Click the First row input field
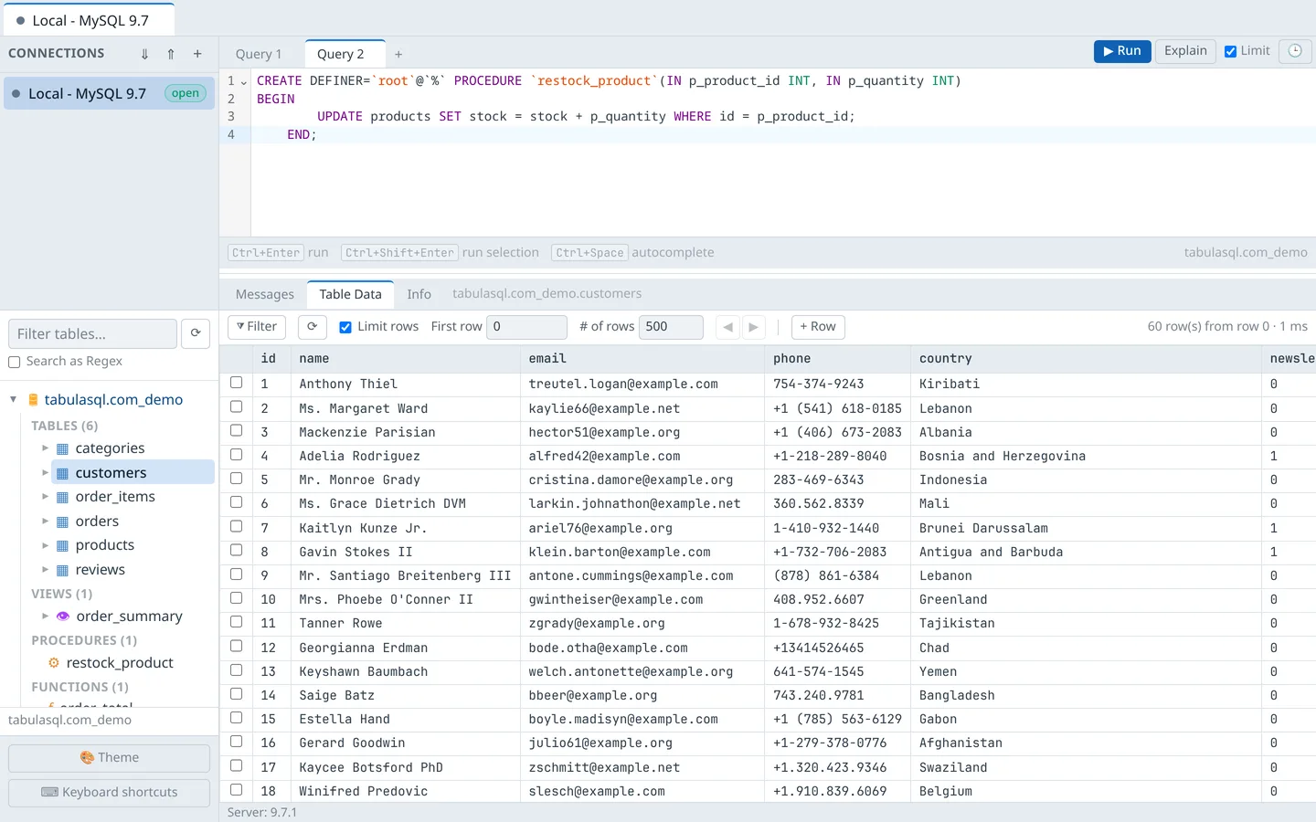Viewport: 1316px width, 822px height. (x=526, y=327)
